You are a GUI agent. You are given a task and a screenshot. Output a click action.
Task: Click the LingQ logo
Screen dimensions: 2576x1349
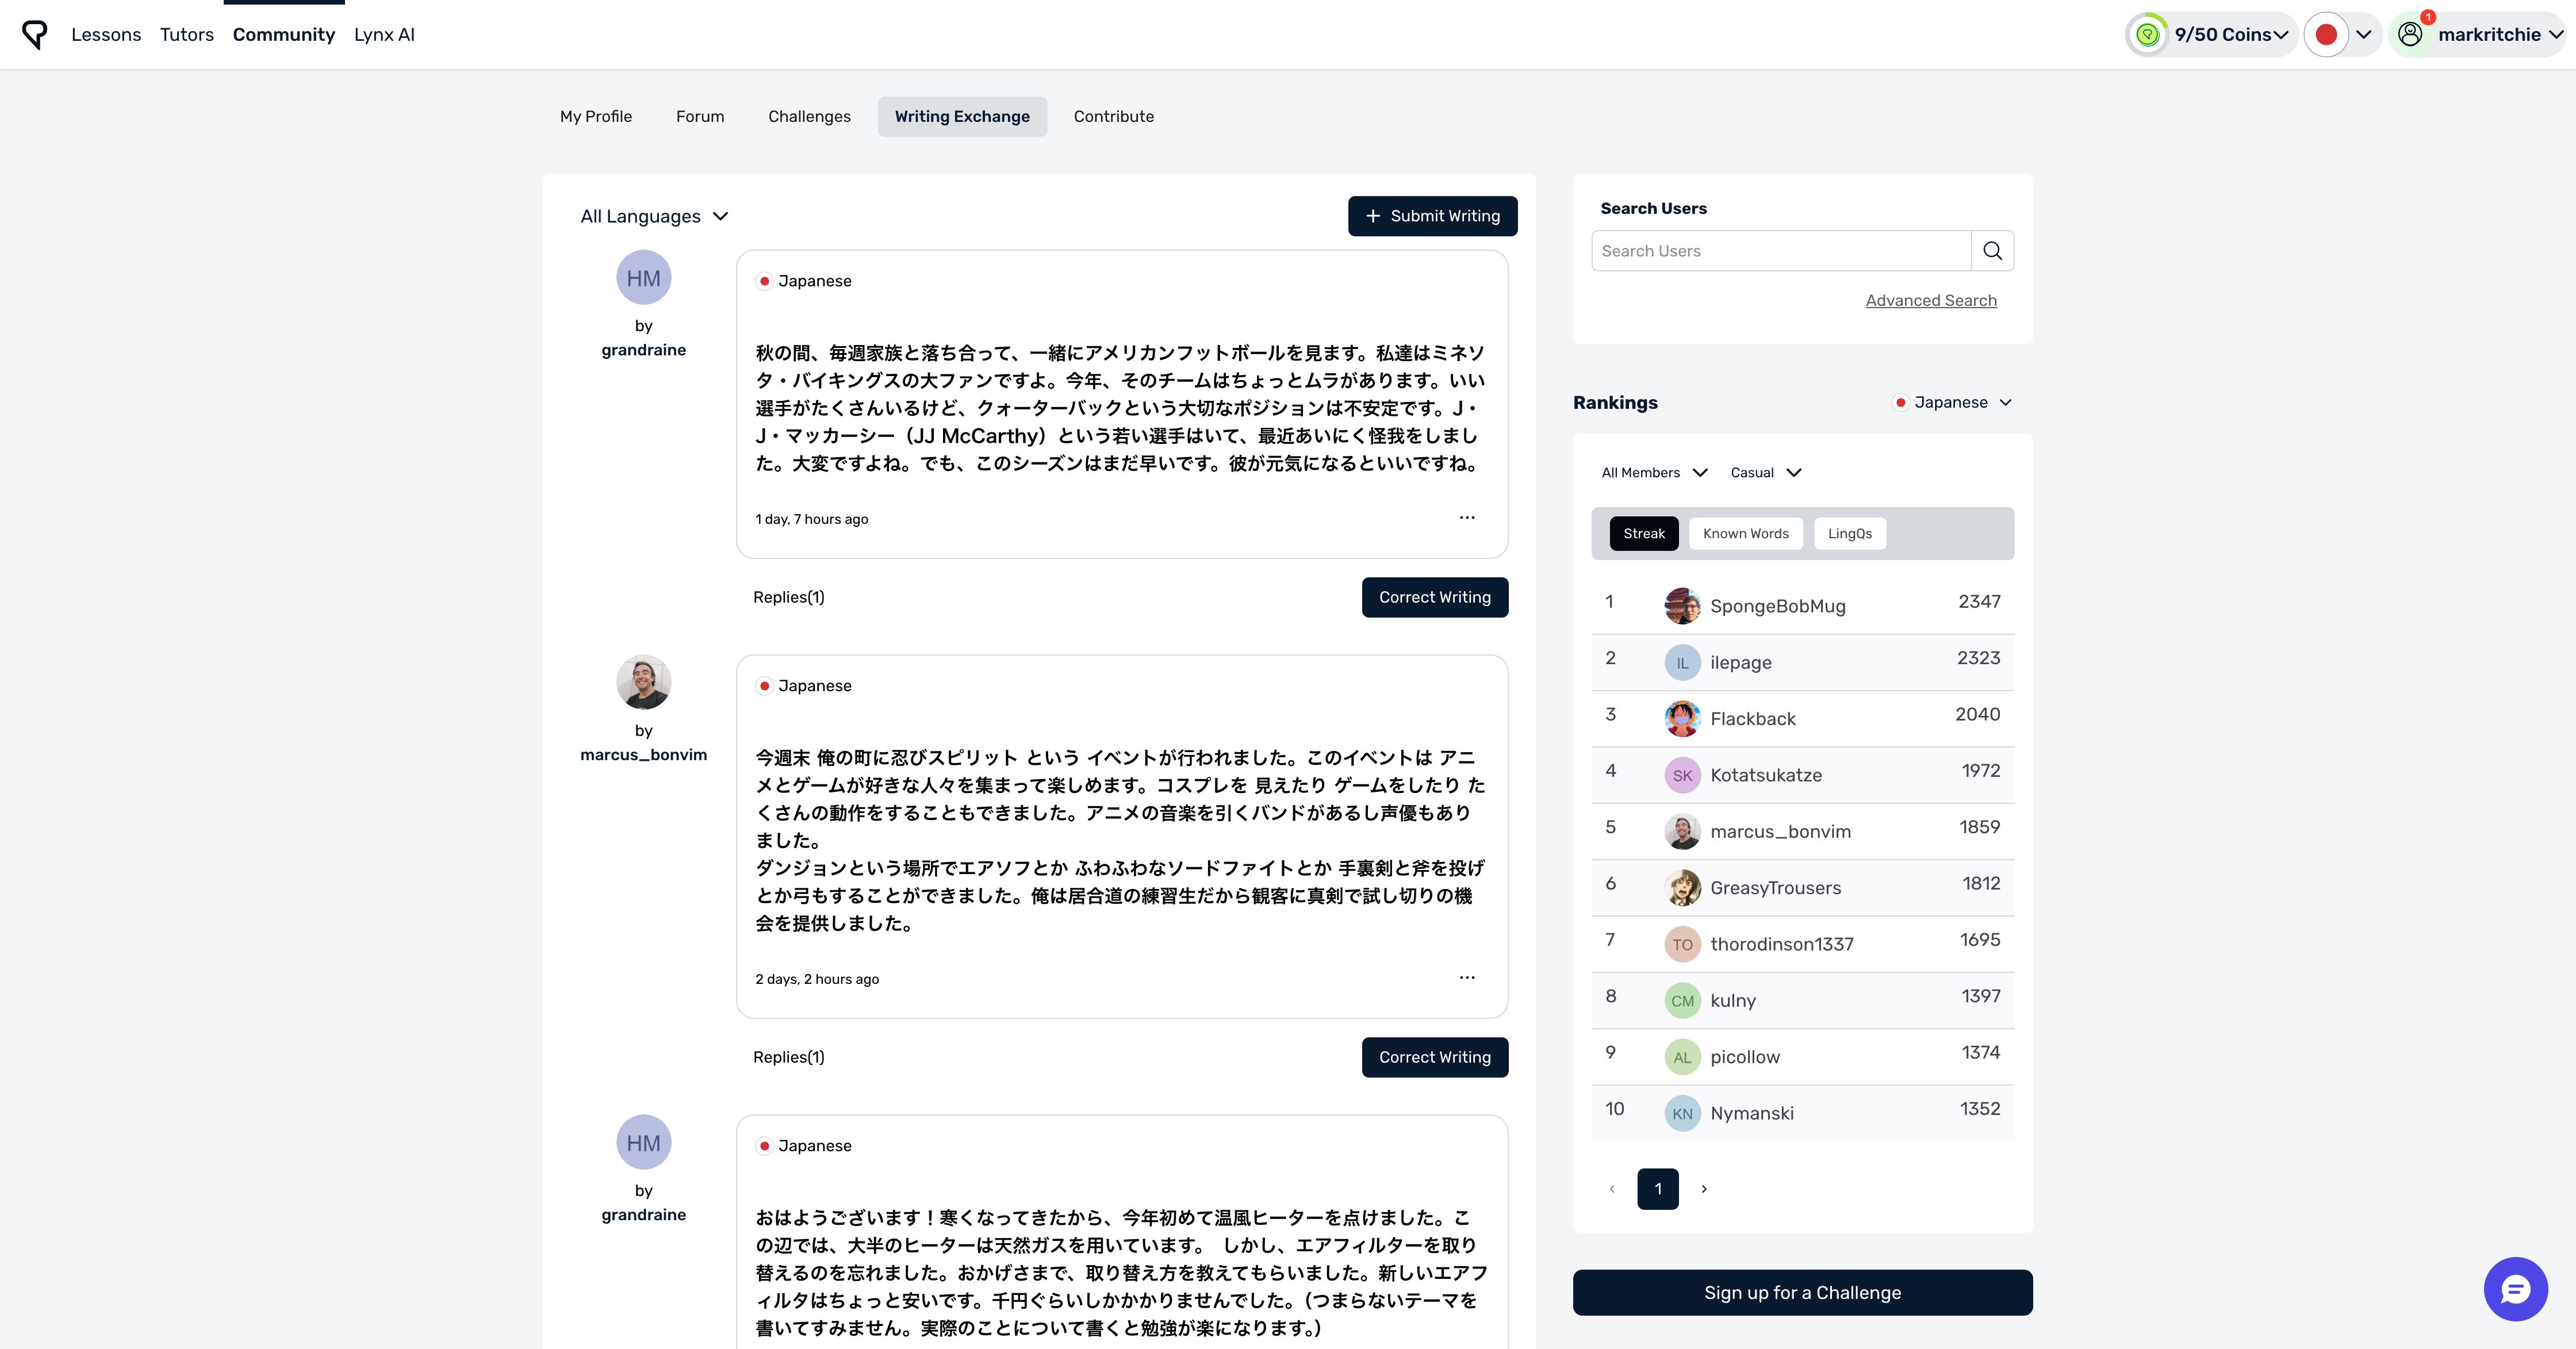pyautogui.click(x=35, y=34)
